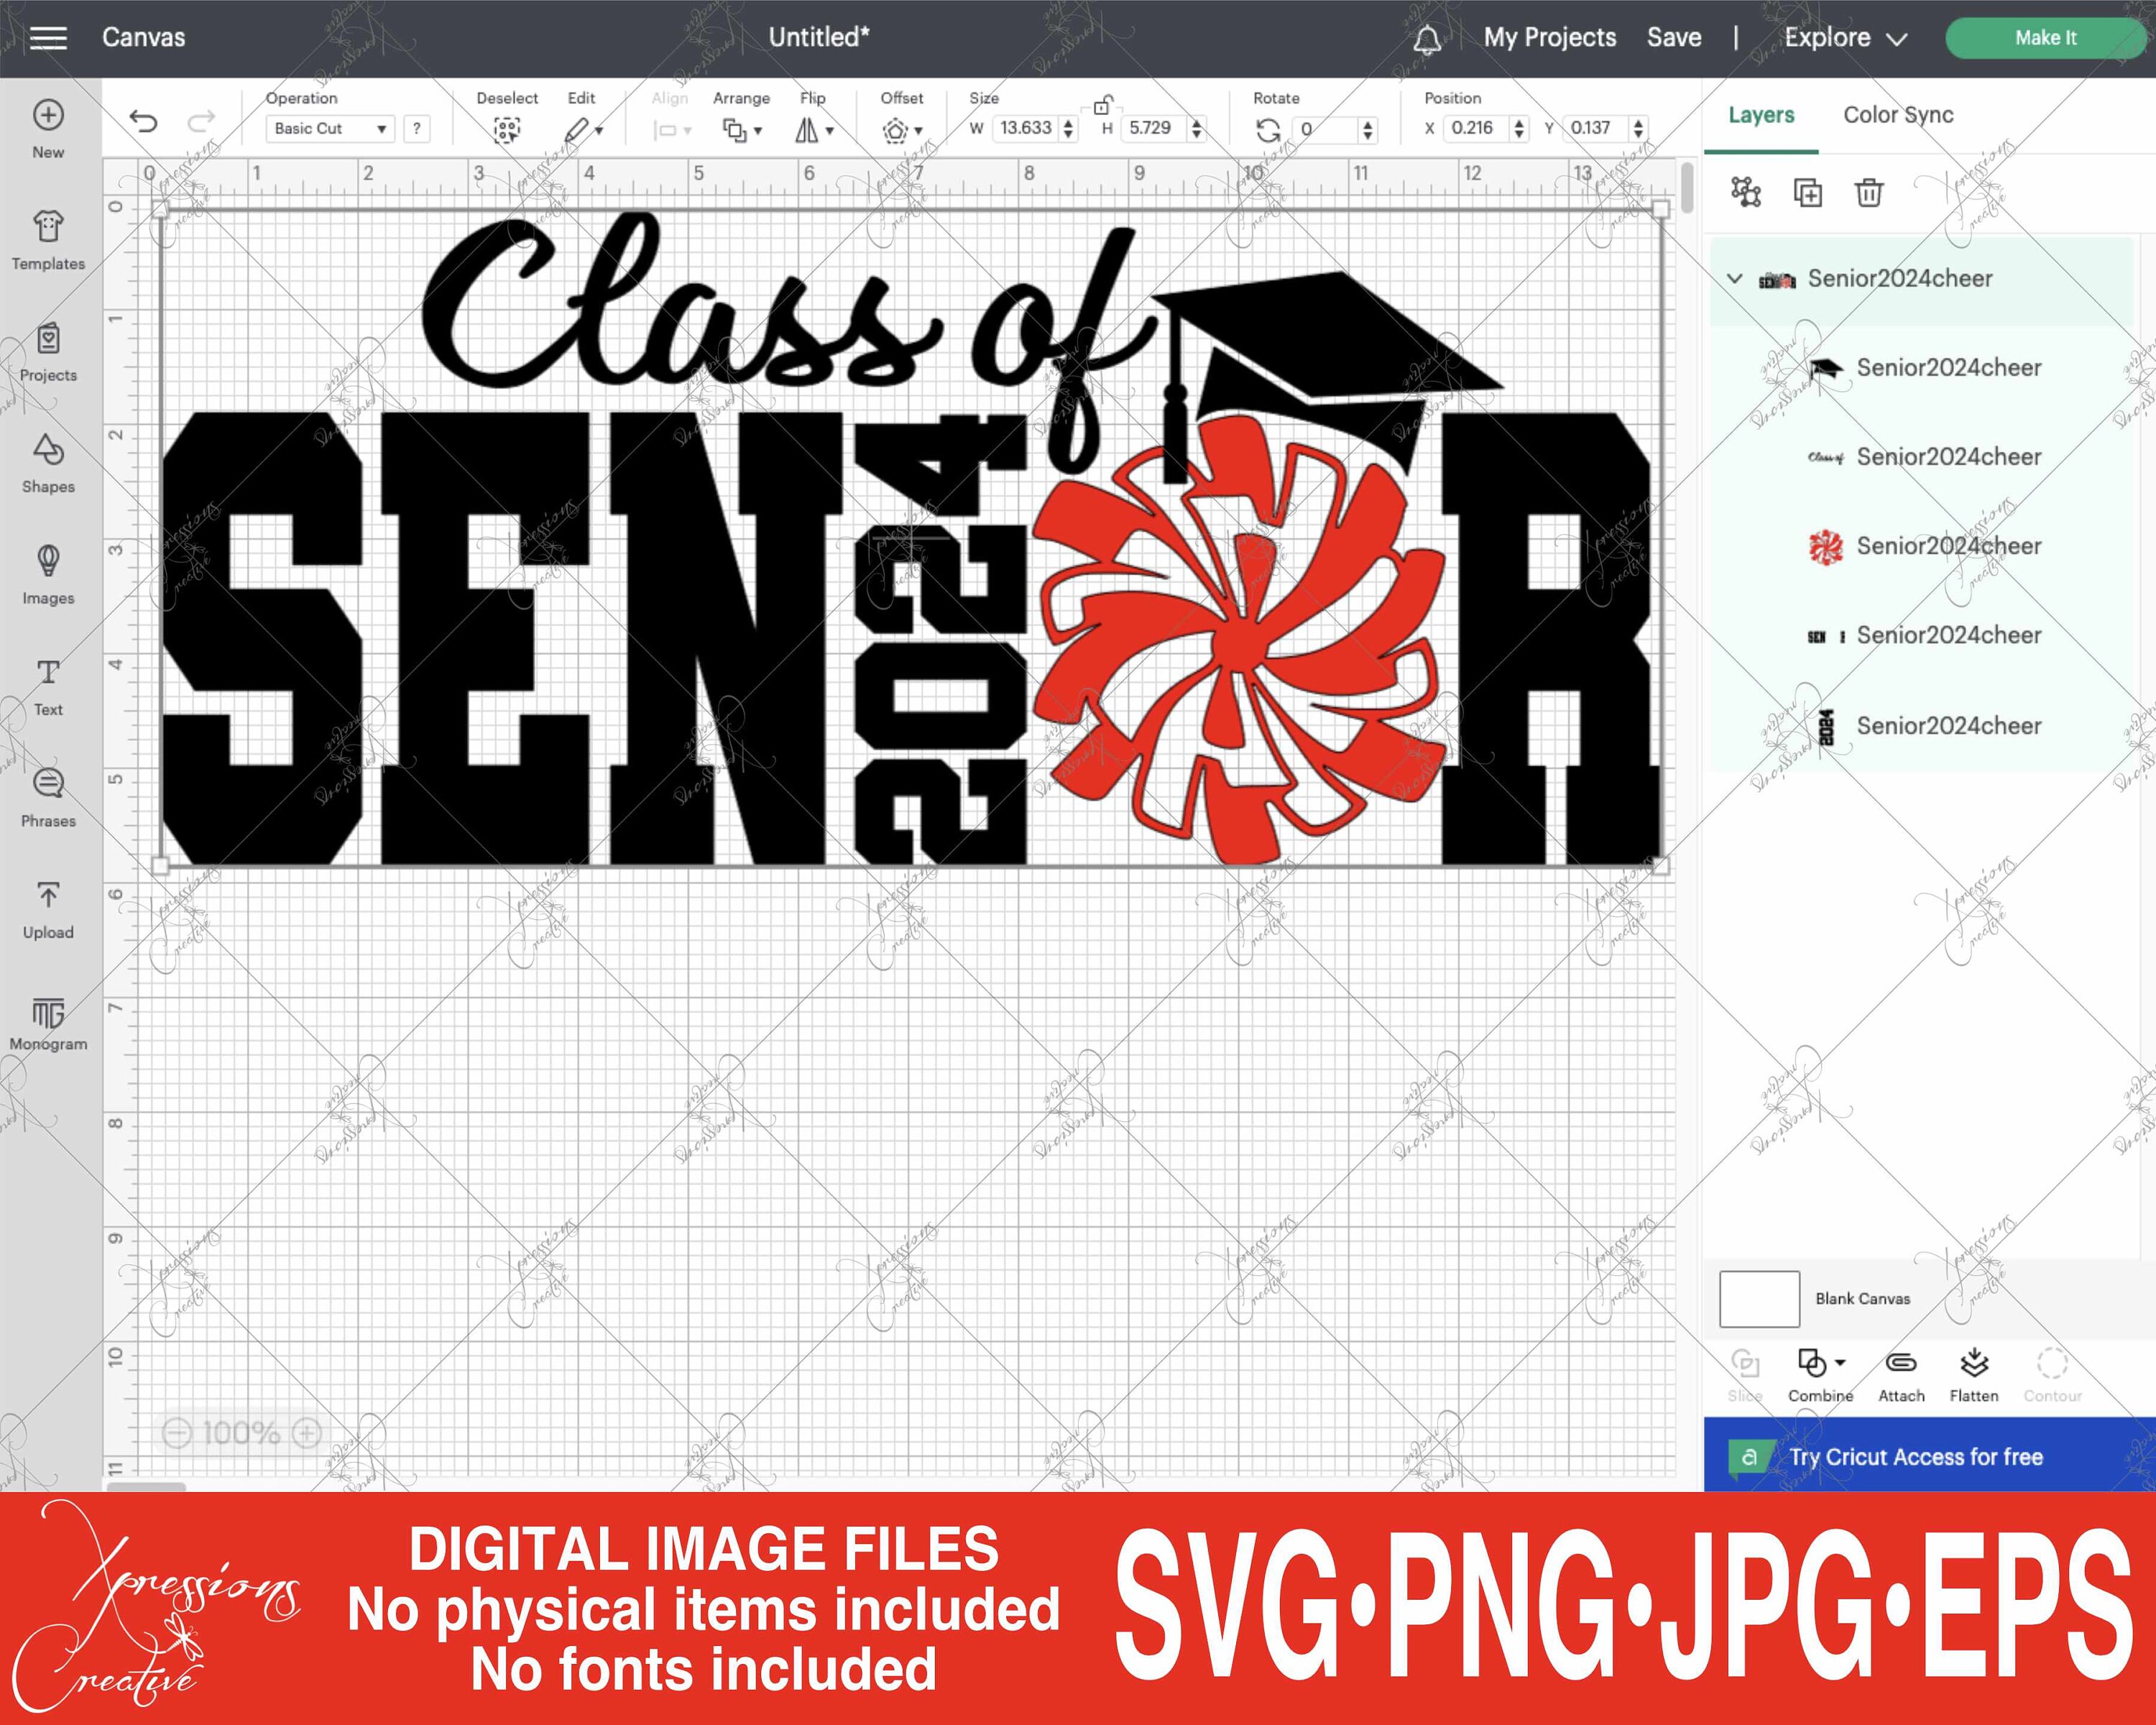Screen dimensions: 2156x1725
Task: Click the Duplicate layer icon
Action: click(x=1808, y=192)
